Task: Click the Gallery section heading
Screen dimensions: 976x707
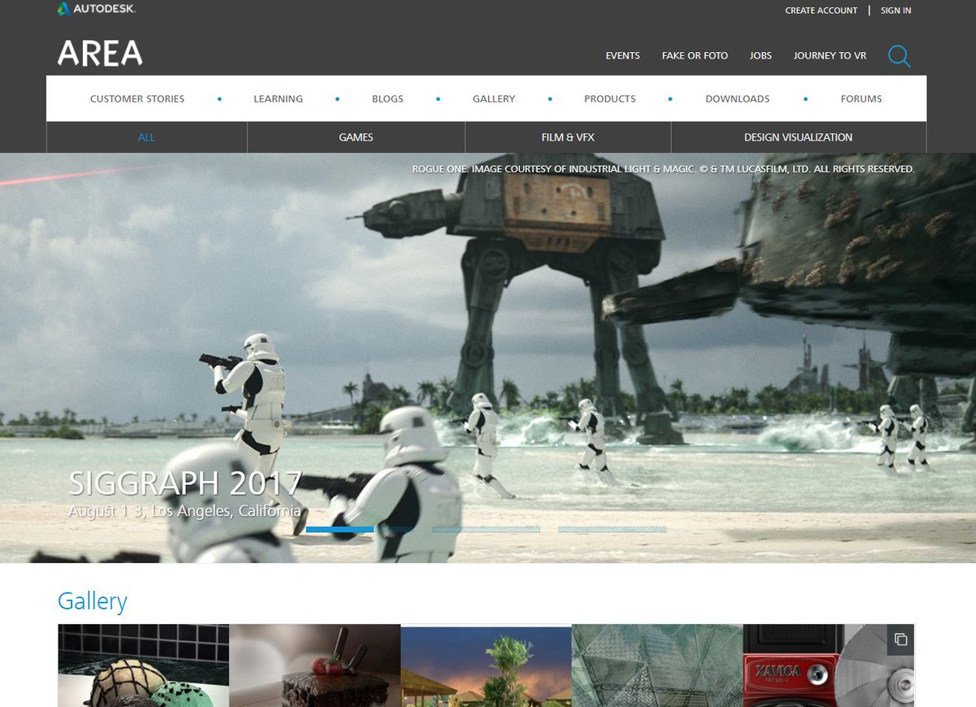Action: (x=92, y=602)
